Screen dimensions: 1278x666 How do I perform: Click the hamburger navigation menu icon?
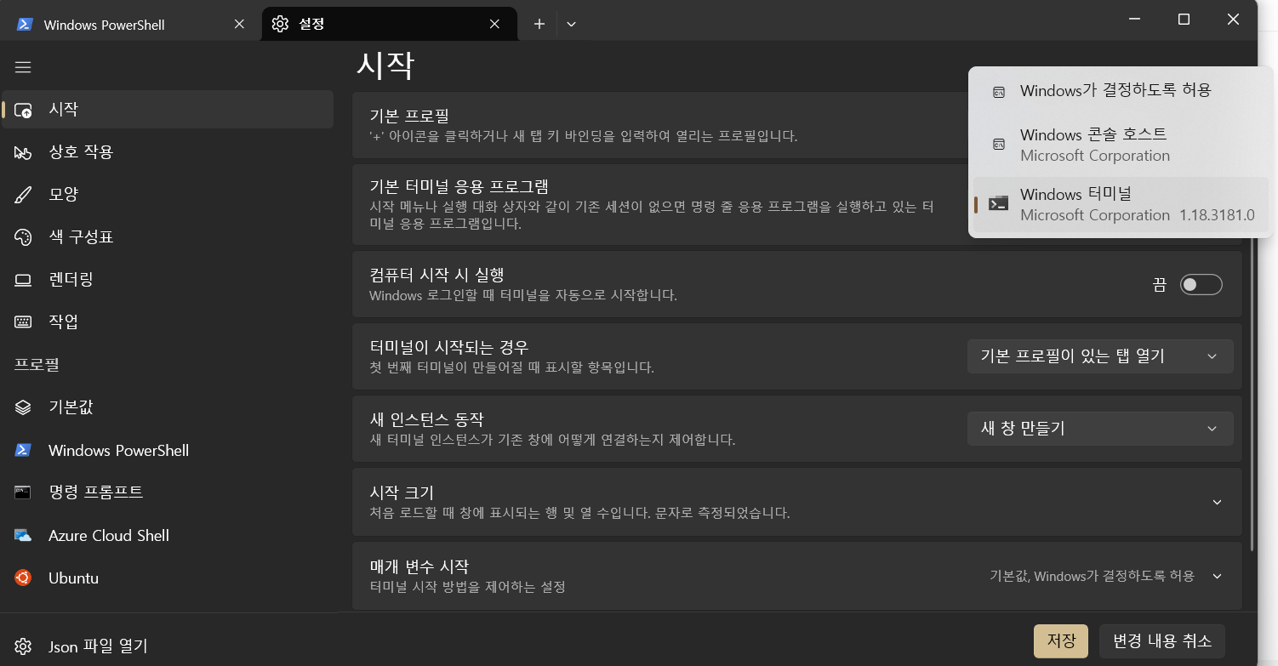pyautogui.click(x=23, y=67)
